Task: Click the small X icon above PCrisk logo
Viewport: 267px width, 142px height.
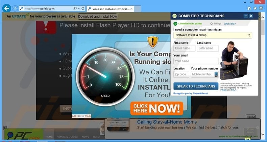Action: click(5, 128)
